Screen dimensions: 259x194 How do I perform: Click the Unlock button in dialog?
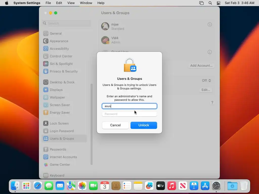(x=144, y=125)
